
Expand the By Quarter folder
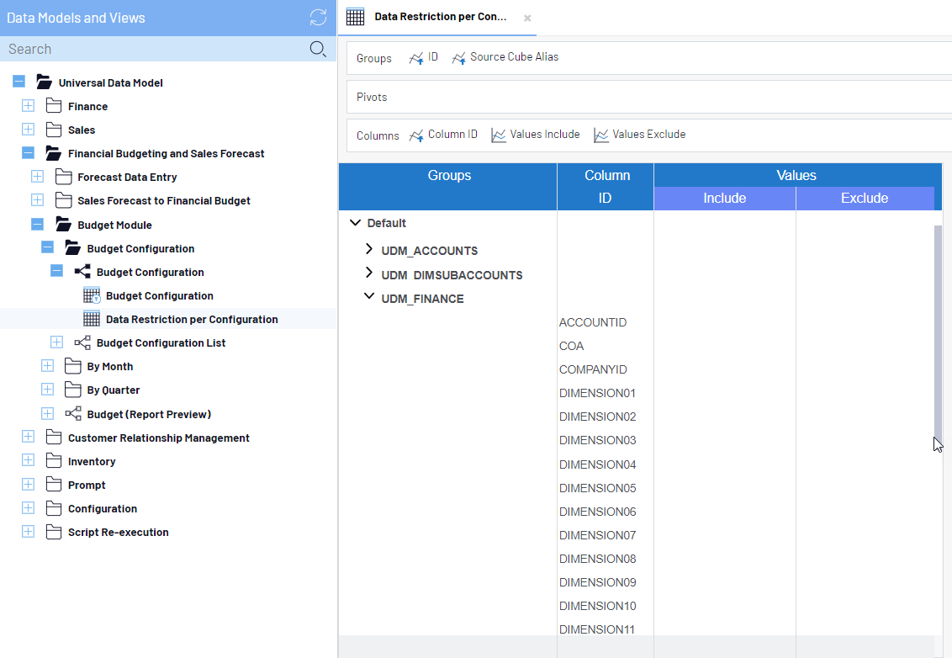47,390
